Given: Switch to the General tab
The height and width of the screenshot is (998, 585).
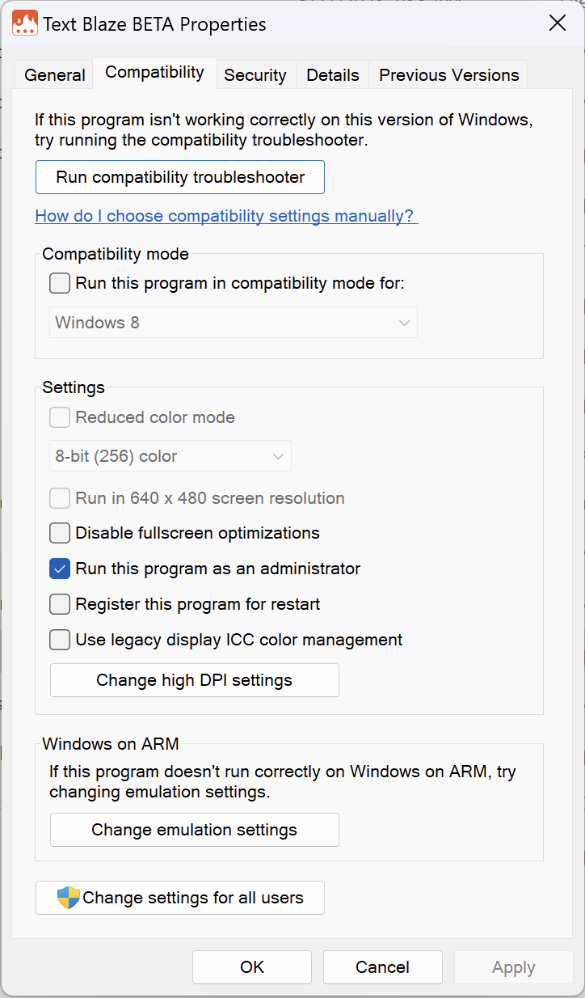Looking at the screenshot, I should click(x=55, y=75).
